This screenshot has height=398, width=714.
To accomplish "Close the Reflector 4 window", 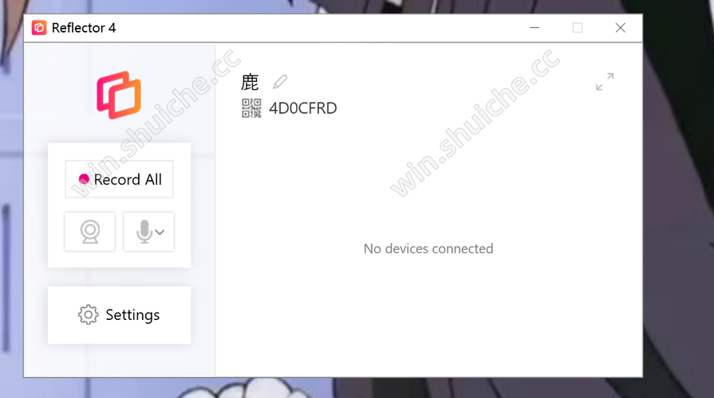I will click(620, 28).
